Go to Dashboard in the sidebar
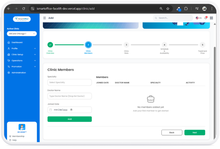The height and width of the screenshot is (149, 220). coord(17,42)
